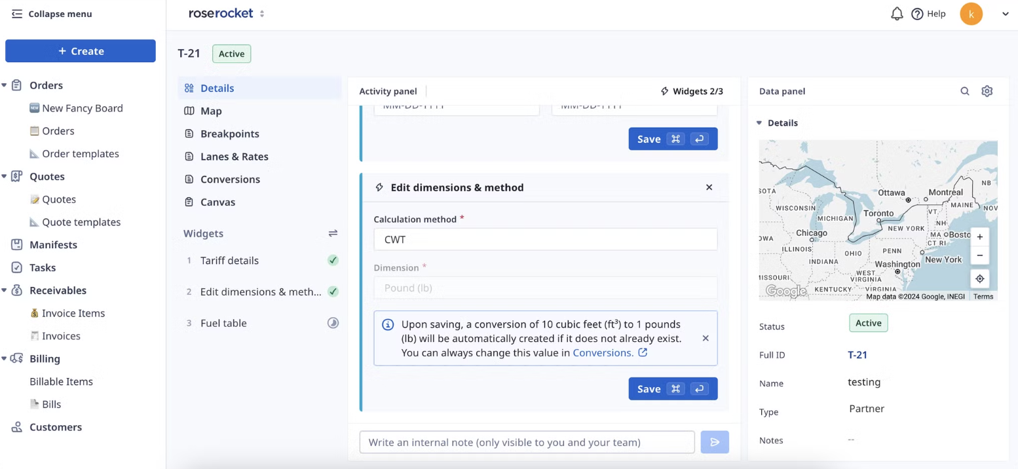Open the Help question mark icon

click(917, 14)
